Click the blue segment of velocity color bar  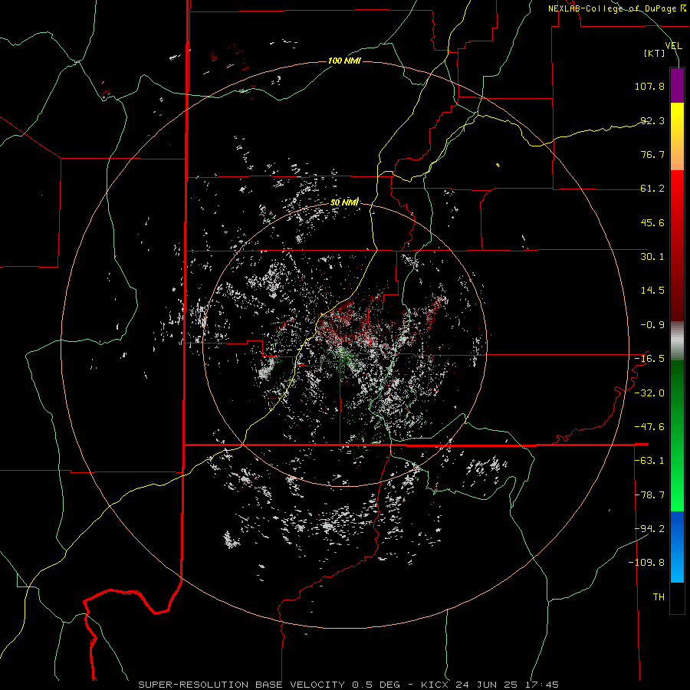coord(677,547)
